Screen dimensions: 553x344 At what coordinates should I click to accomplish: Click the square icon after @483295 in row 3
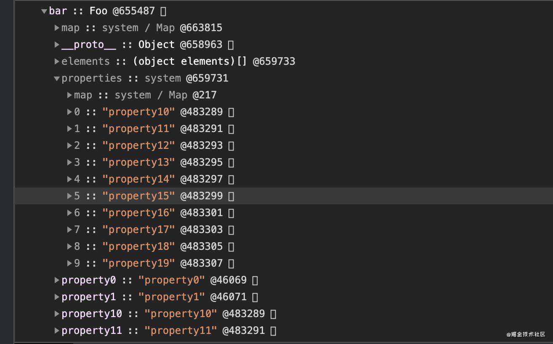coord(231,163)
